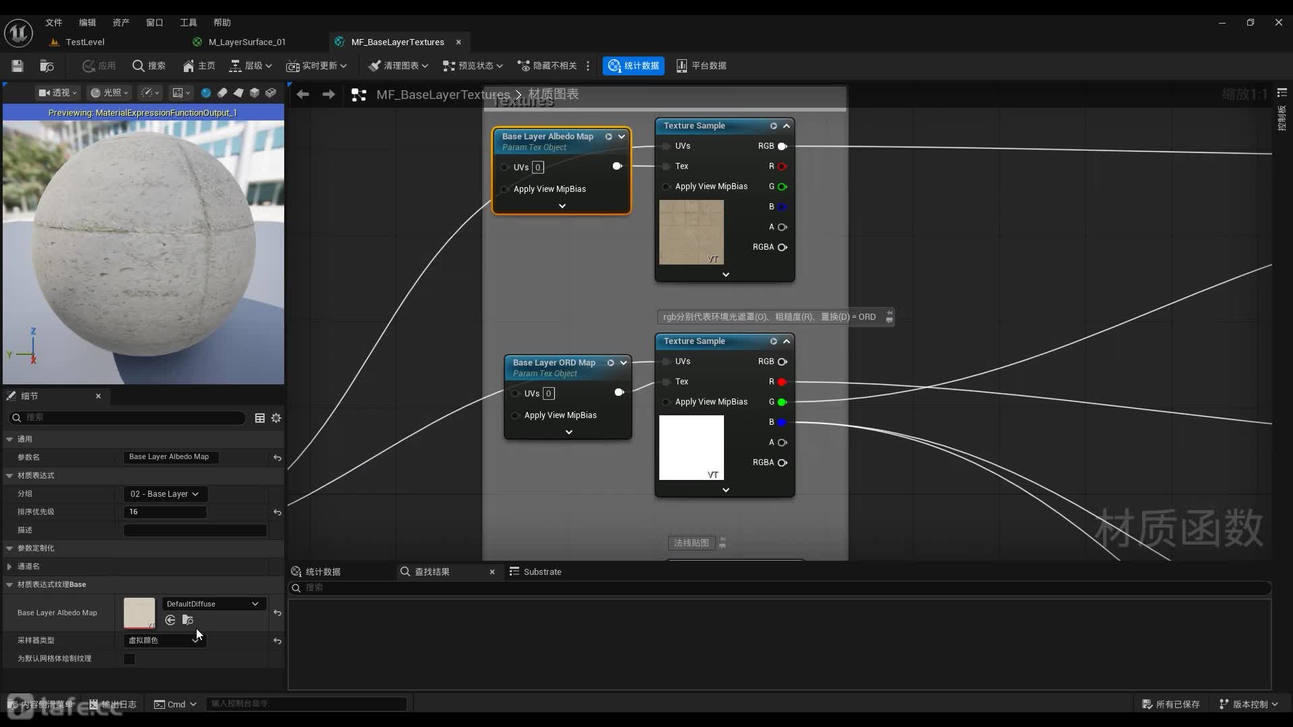Select the cube preview mesh icon

point(255,93)
